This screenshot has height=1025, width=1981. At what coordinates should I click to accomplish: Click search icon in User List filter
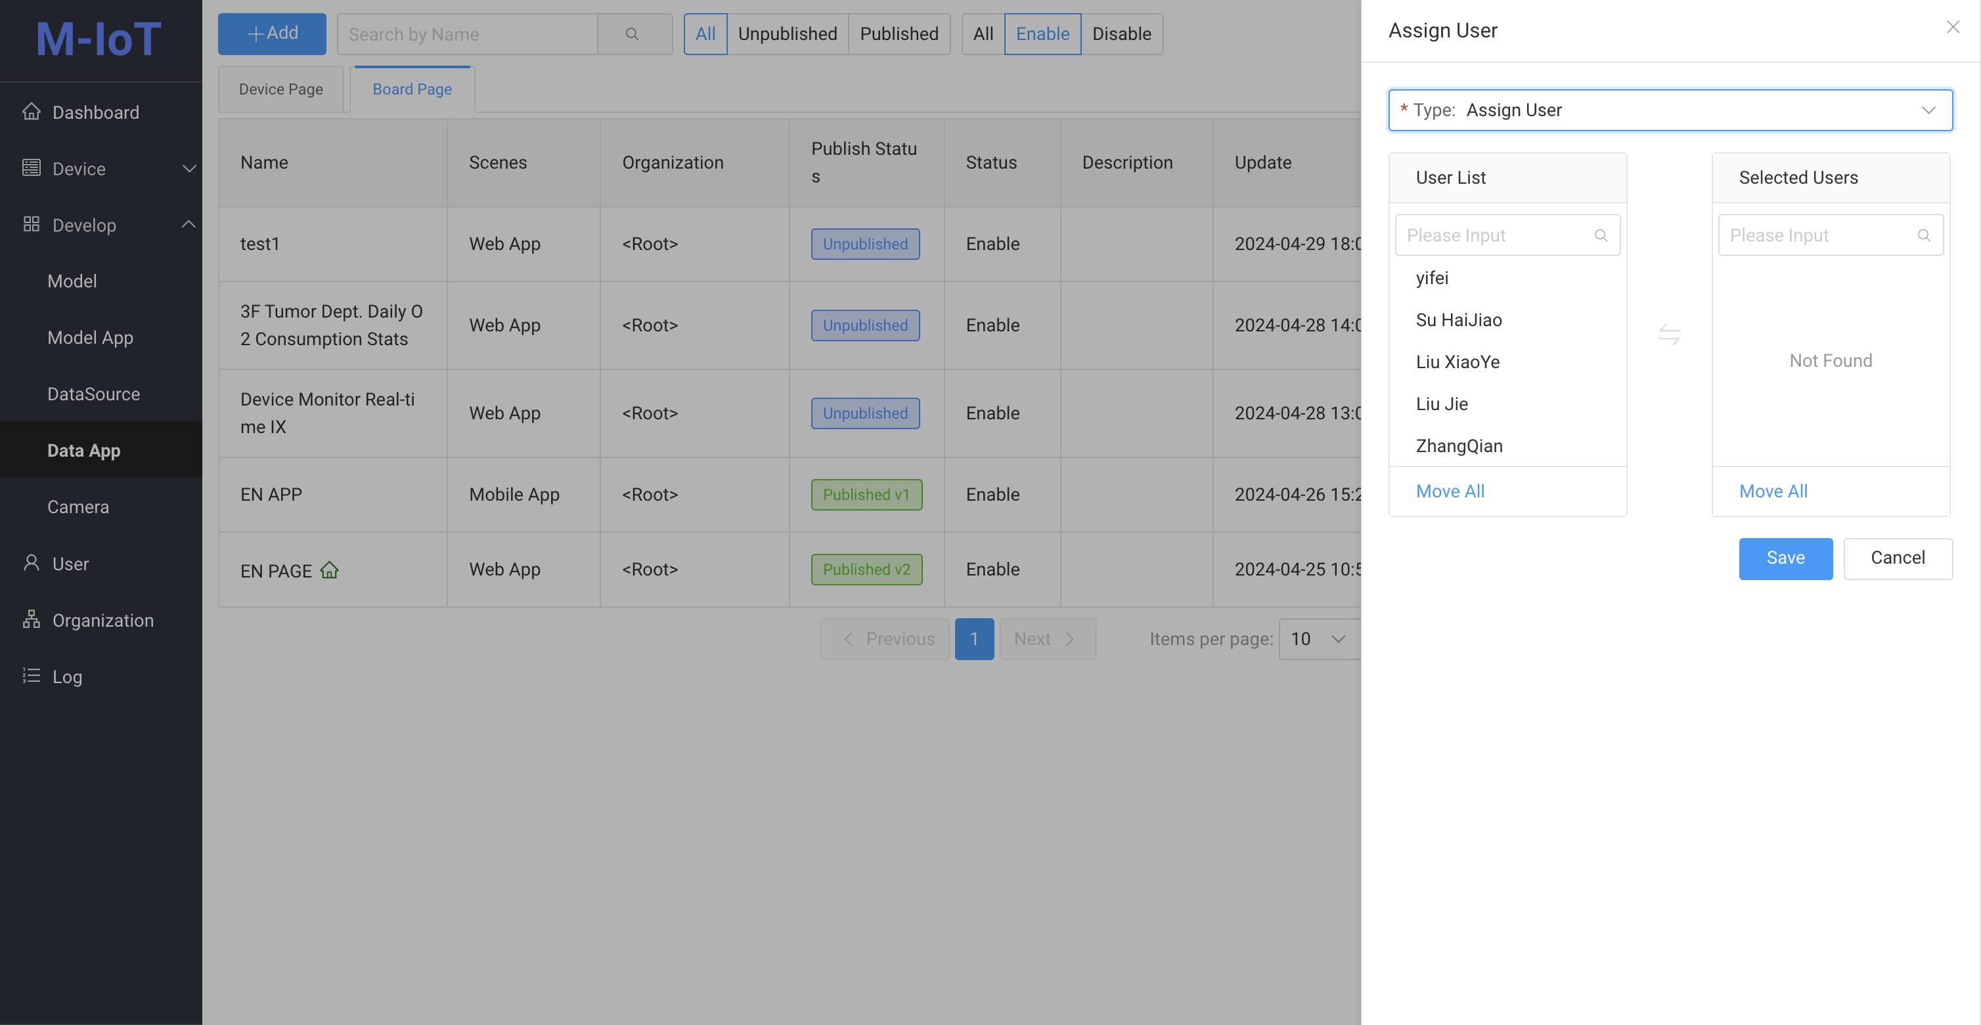(x=1600, y=235)
